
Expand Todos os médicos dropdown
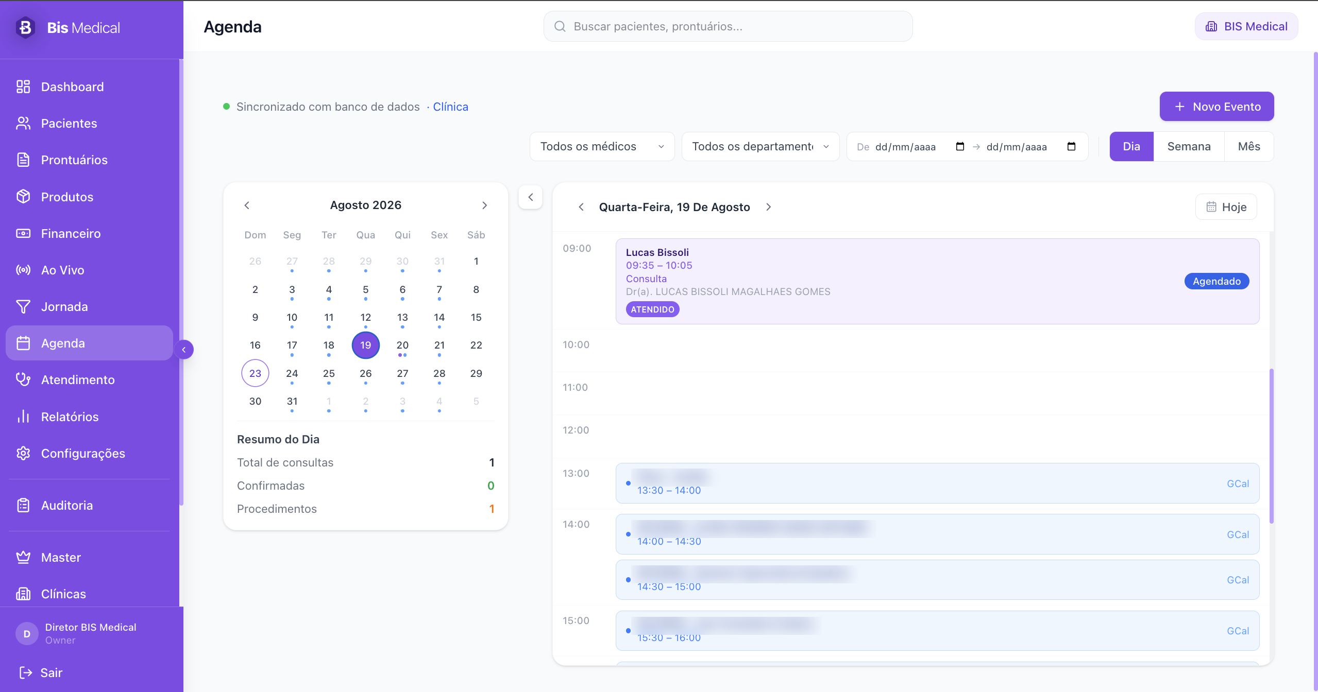click(602, 146)
